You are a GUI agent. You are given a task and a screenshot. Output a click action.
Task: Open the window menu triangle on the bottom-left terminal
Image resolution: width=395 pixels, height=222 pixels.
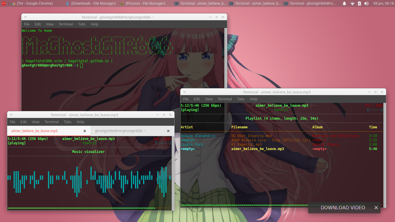[x=11, y=115]
